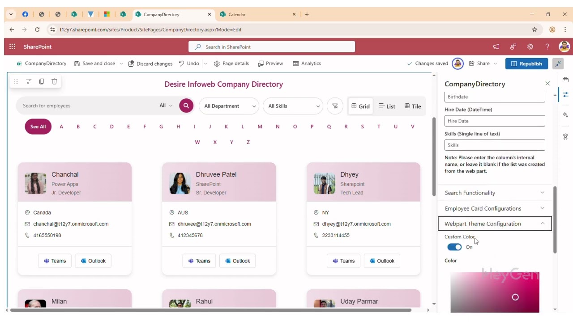Duplicate the web part using copy icon

click(x=42, y=81)
